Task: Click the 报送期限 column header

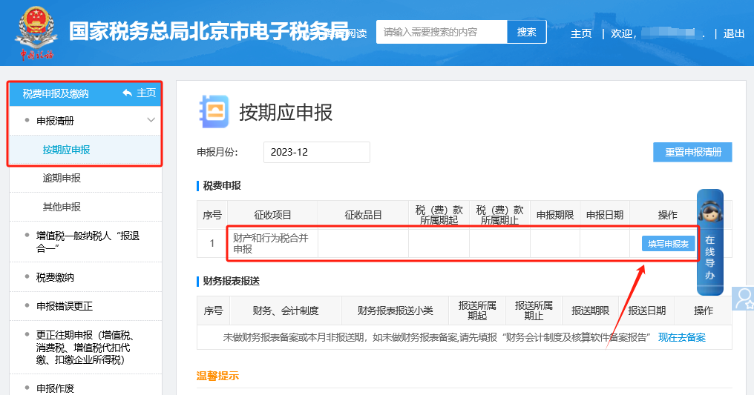Action: (590, 311)
